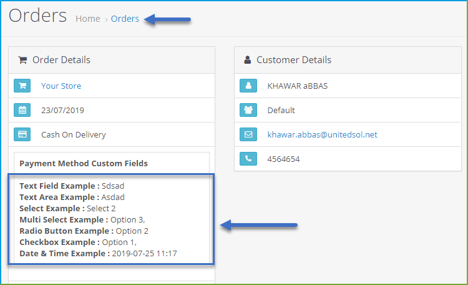
Task: Click the credit card payment icon
Action: pyautogui.click(x=22, y=134)
